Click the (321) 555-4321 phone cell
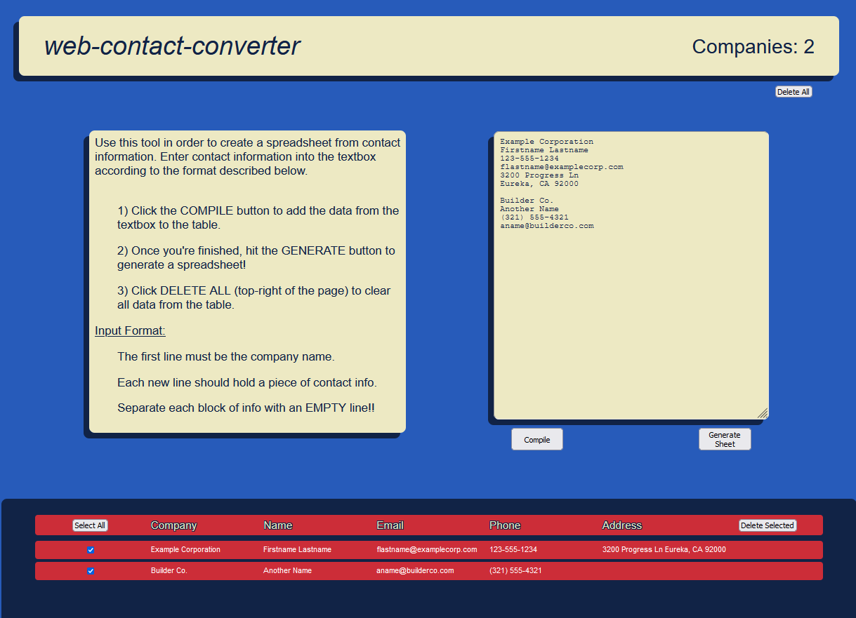856x618 pixels. [x=515, y=571]
